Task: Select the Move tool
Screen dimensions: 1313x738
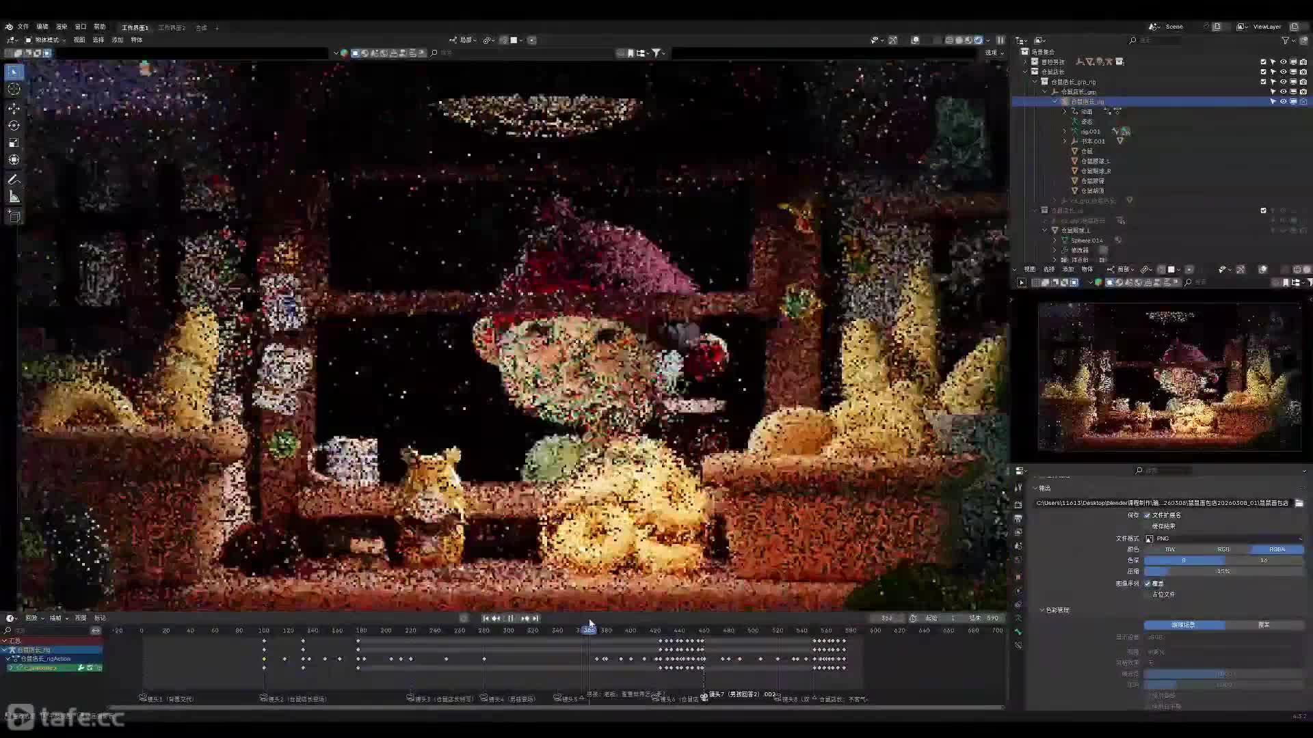Action: click(14, 109)
